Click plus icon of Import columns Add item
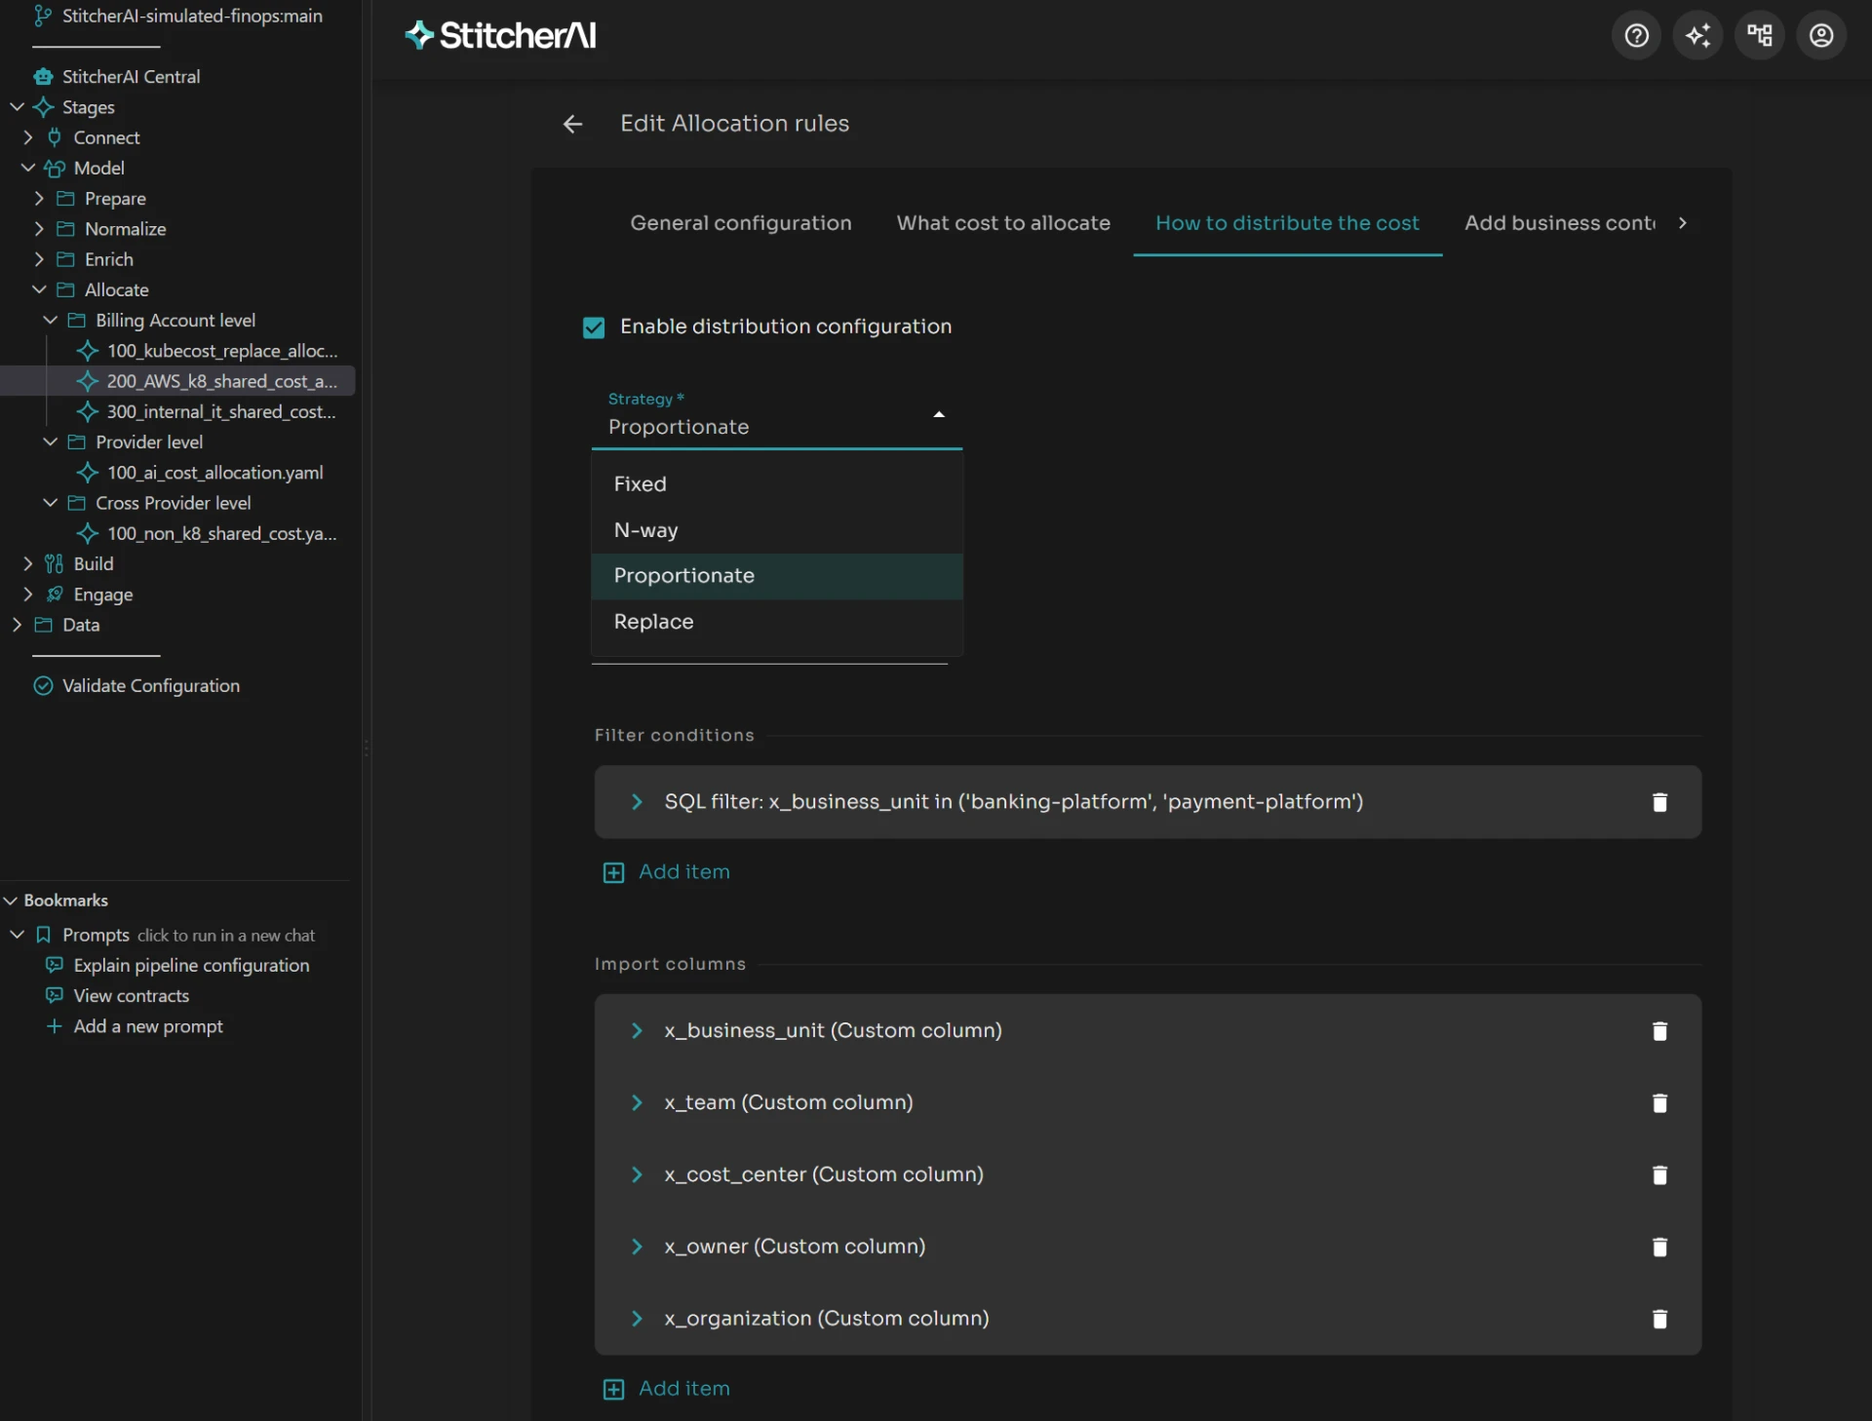This screenshot has width=1872, height=1421. coord(613,1389)
